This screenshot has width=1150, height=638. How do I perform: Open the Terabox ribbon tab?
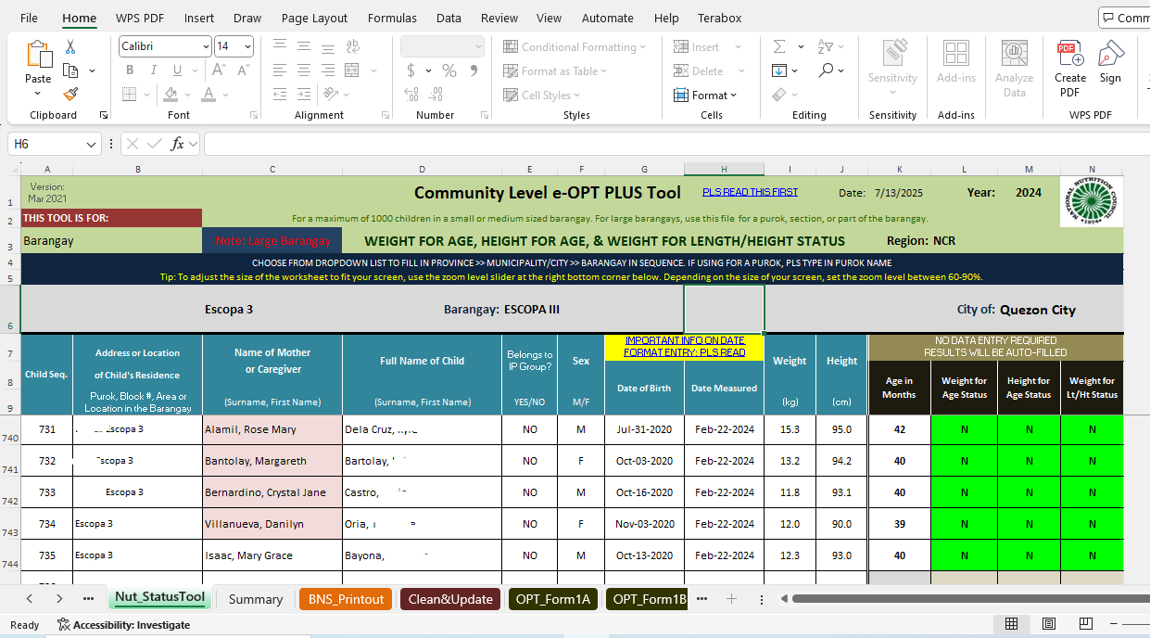coord(720,18)
